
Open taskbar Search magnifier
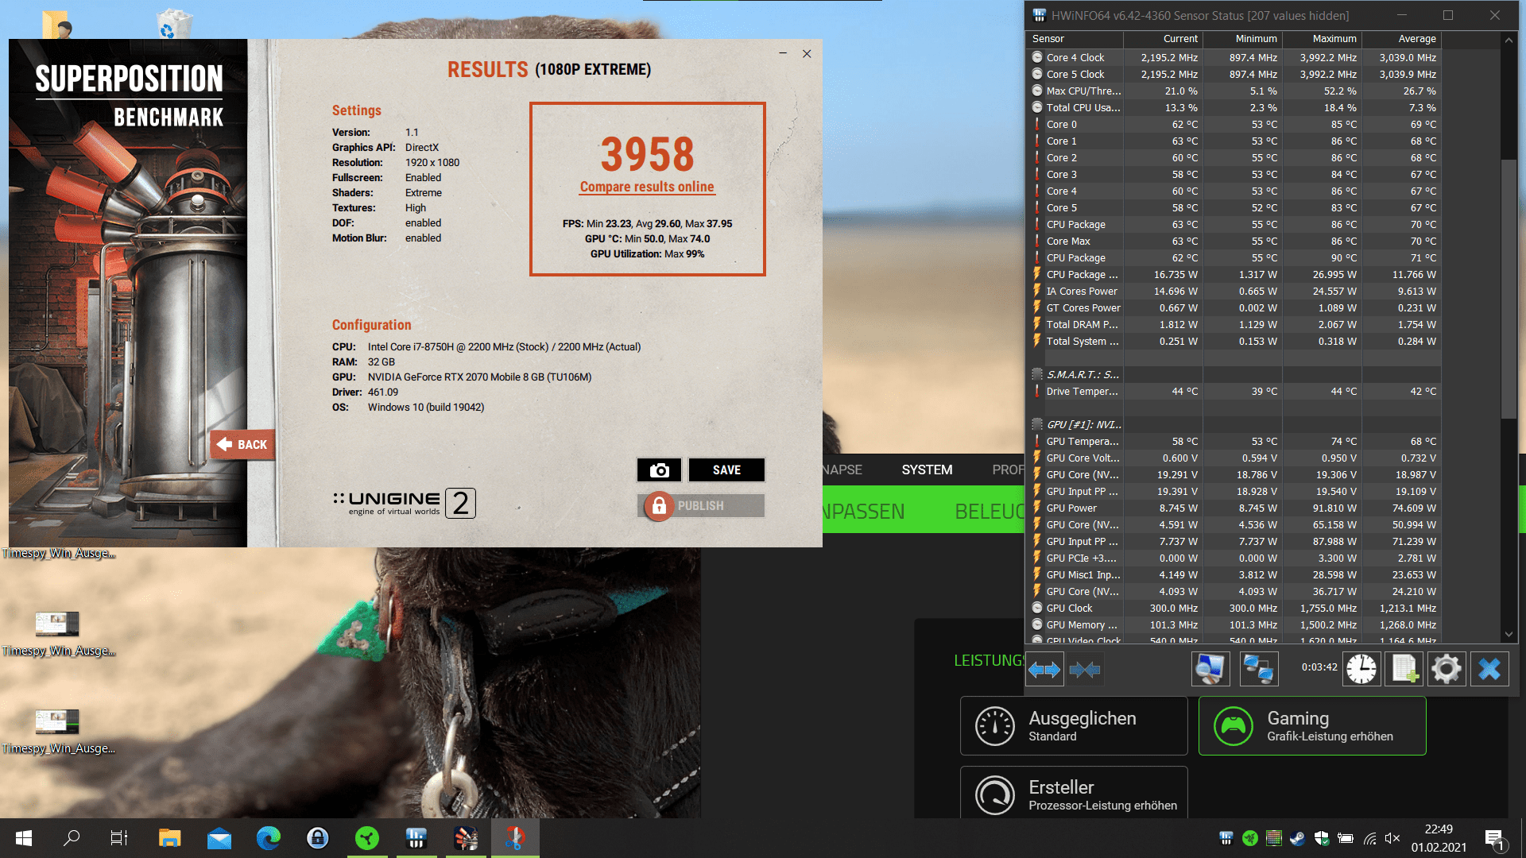coord(72,838)
